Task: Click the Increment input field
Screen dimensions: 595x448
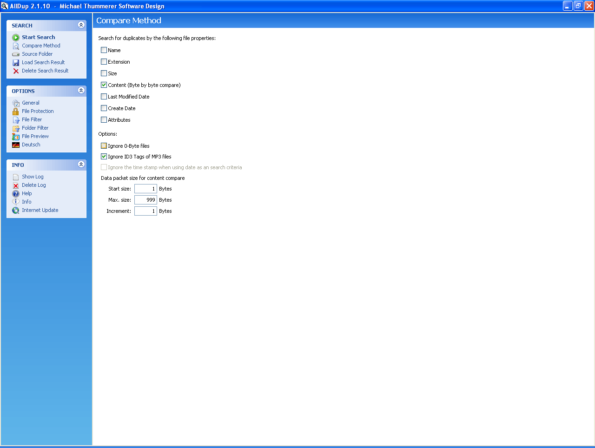Action: 145,211
